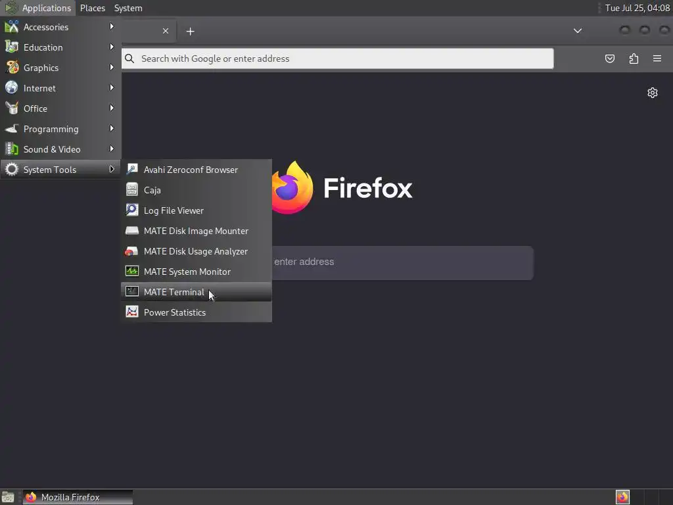The image size is (673, 505).
Task: Open Log File Viewer
Action: pos(197,210)
